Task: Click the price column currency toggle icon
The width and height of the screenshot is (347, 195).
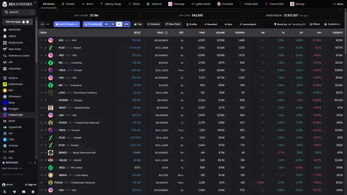Action: 166,33
